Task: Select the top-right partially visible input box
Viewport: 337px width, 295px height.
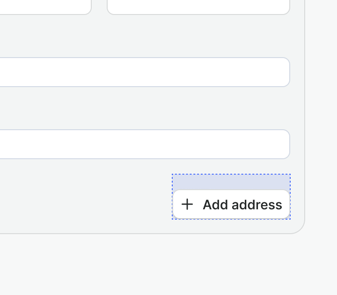Action: pos(198,7)
